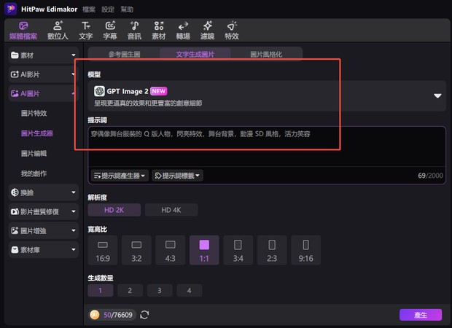Set 生成數量 to 4

[189, 291]
